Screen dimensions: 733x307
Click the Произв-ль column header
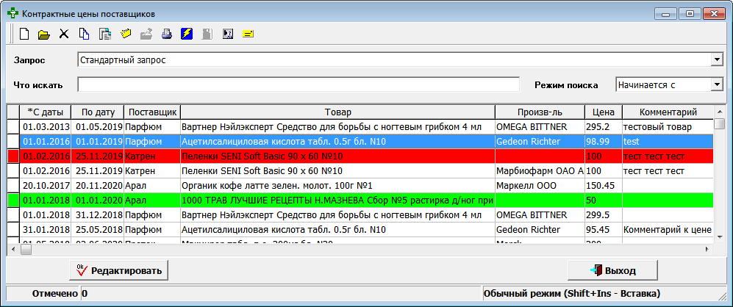(540, 112)
